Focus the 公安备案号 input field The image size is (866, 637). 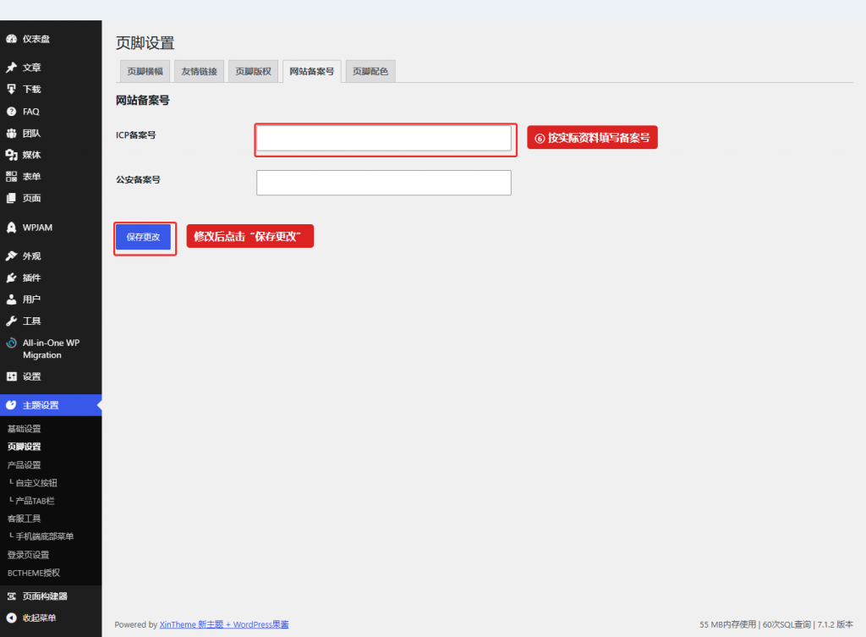pos(384,183)
